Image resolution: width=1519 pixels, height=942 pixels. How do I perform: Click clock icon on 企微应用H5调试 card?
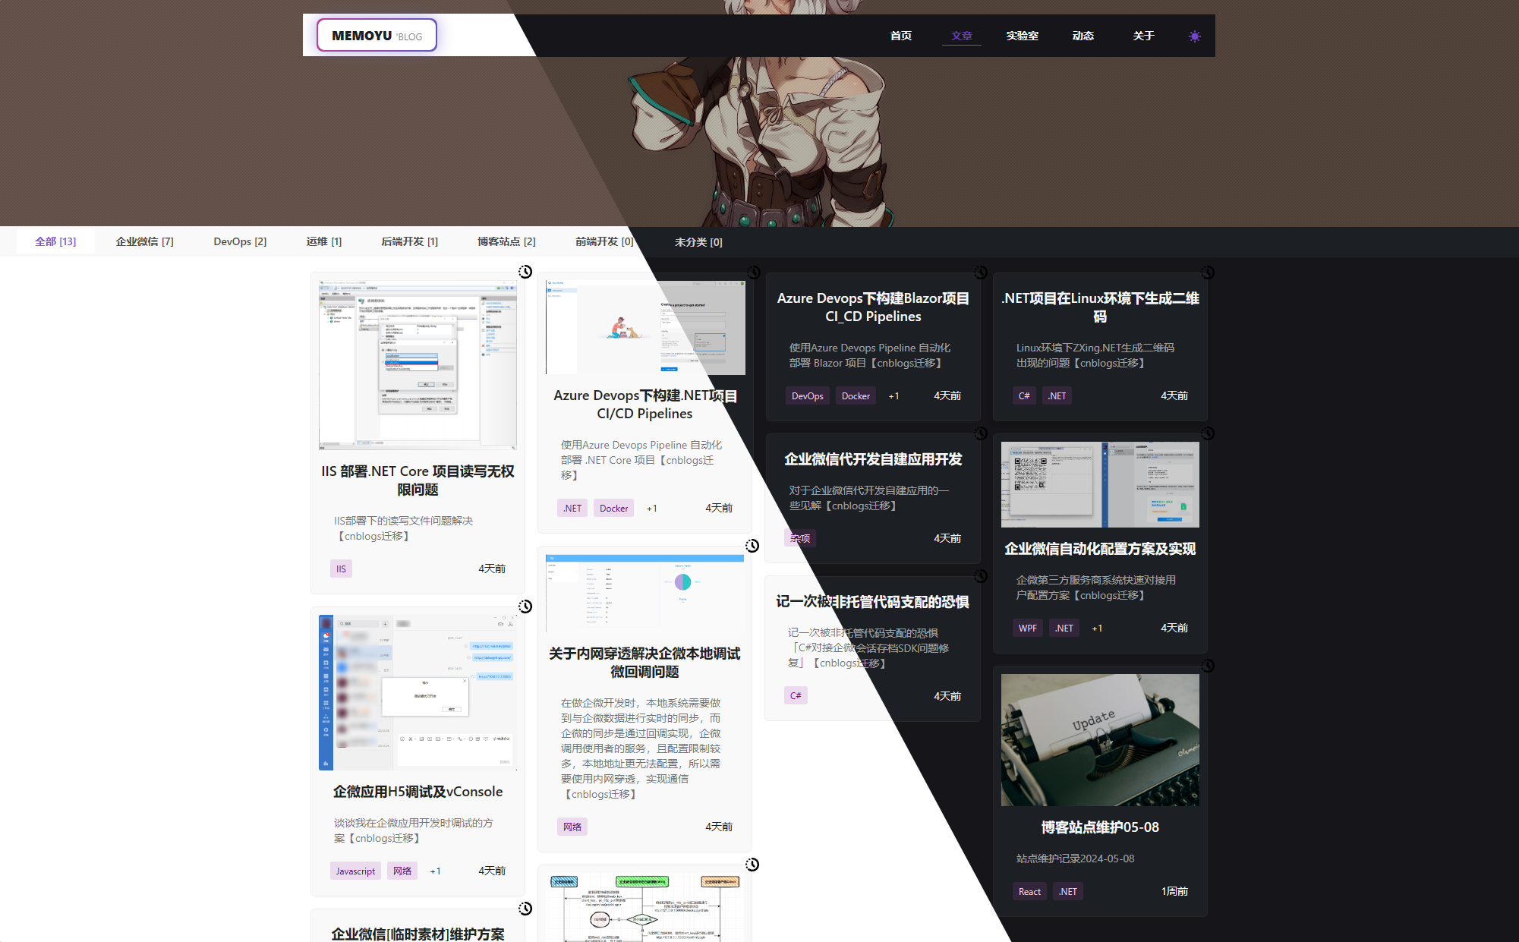point(525,606)
